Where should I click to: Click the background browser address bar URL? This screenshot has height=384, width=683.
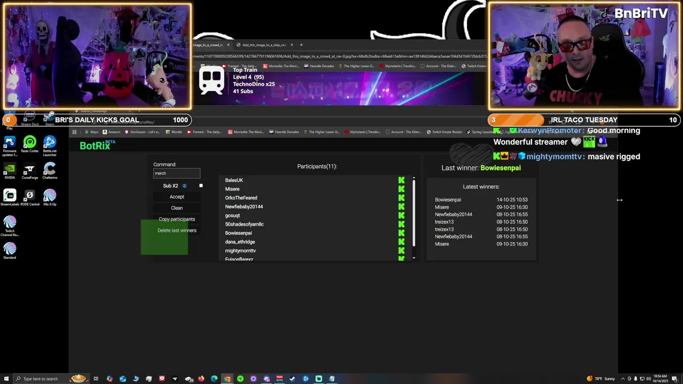(339, 56)
